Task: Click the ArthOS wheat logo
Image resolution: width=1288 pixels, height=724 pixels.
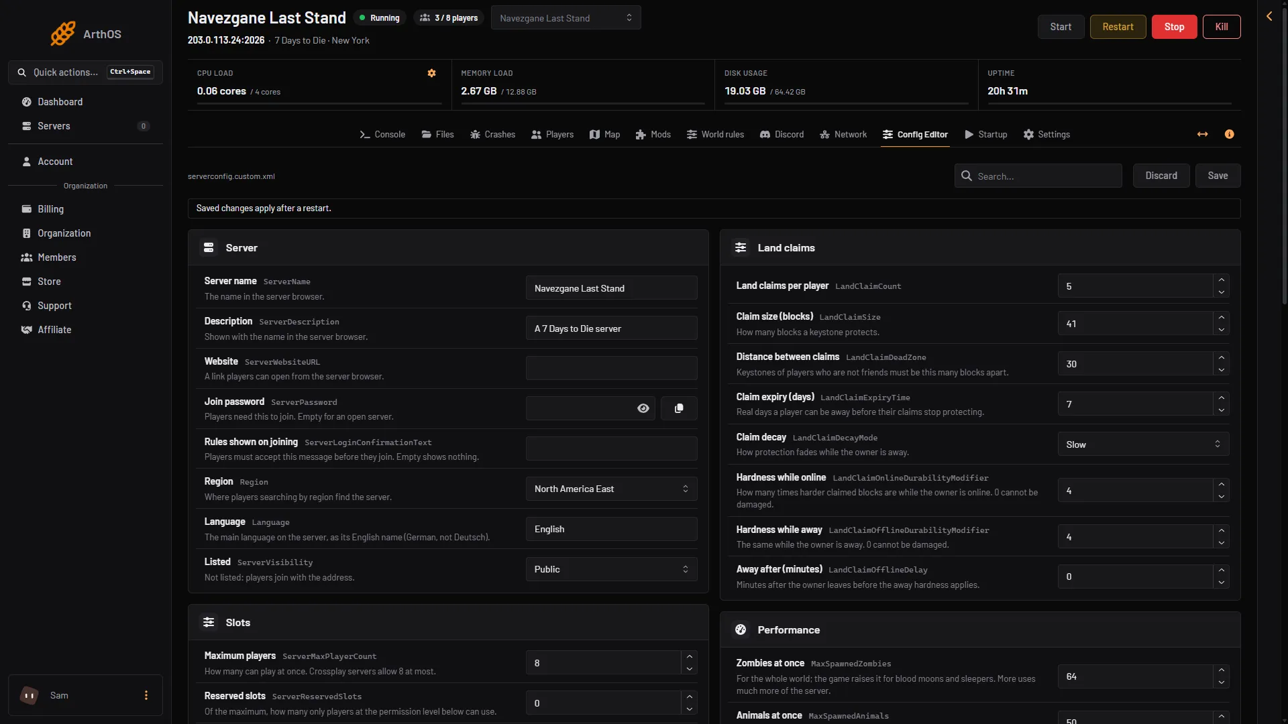Action: click(x=63, y=34)
